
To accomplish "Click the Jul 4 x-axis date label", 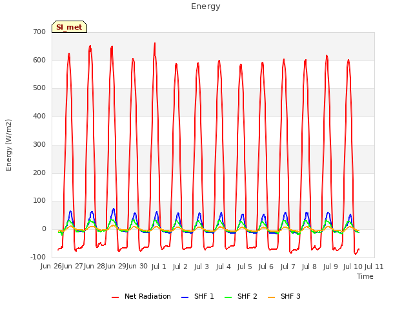I will (223, 267).
